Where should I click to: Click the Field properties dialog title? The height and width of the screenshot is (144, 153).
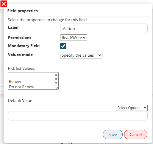23,11
